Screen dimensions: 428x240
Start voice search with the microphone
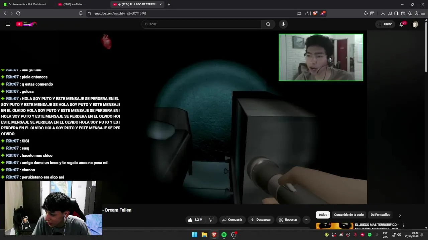click(283, 24)
